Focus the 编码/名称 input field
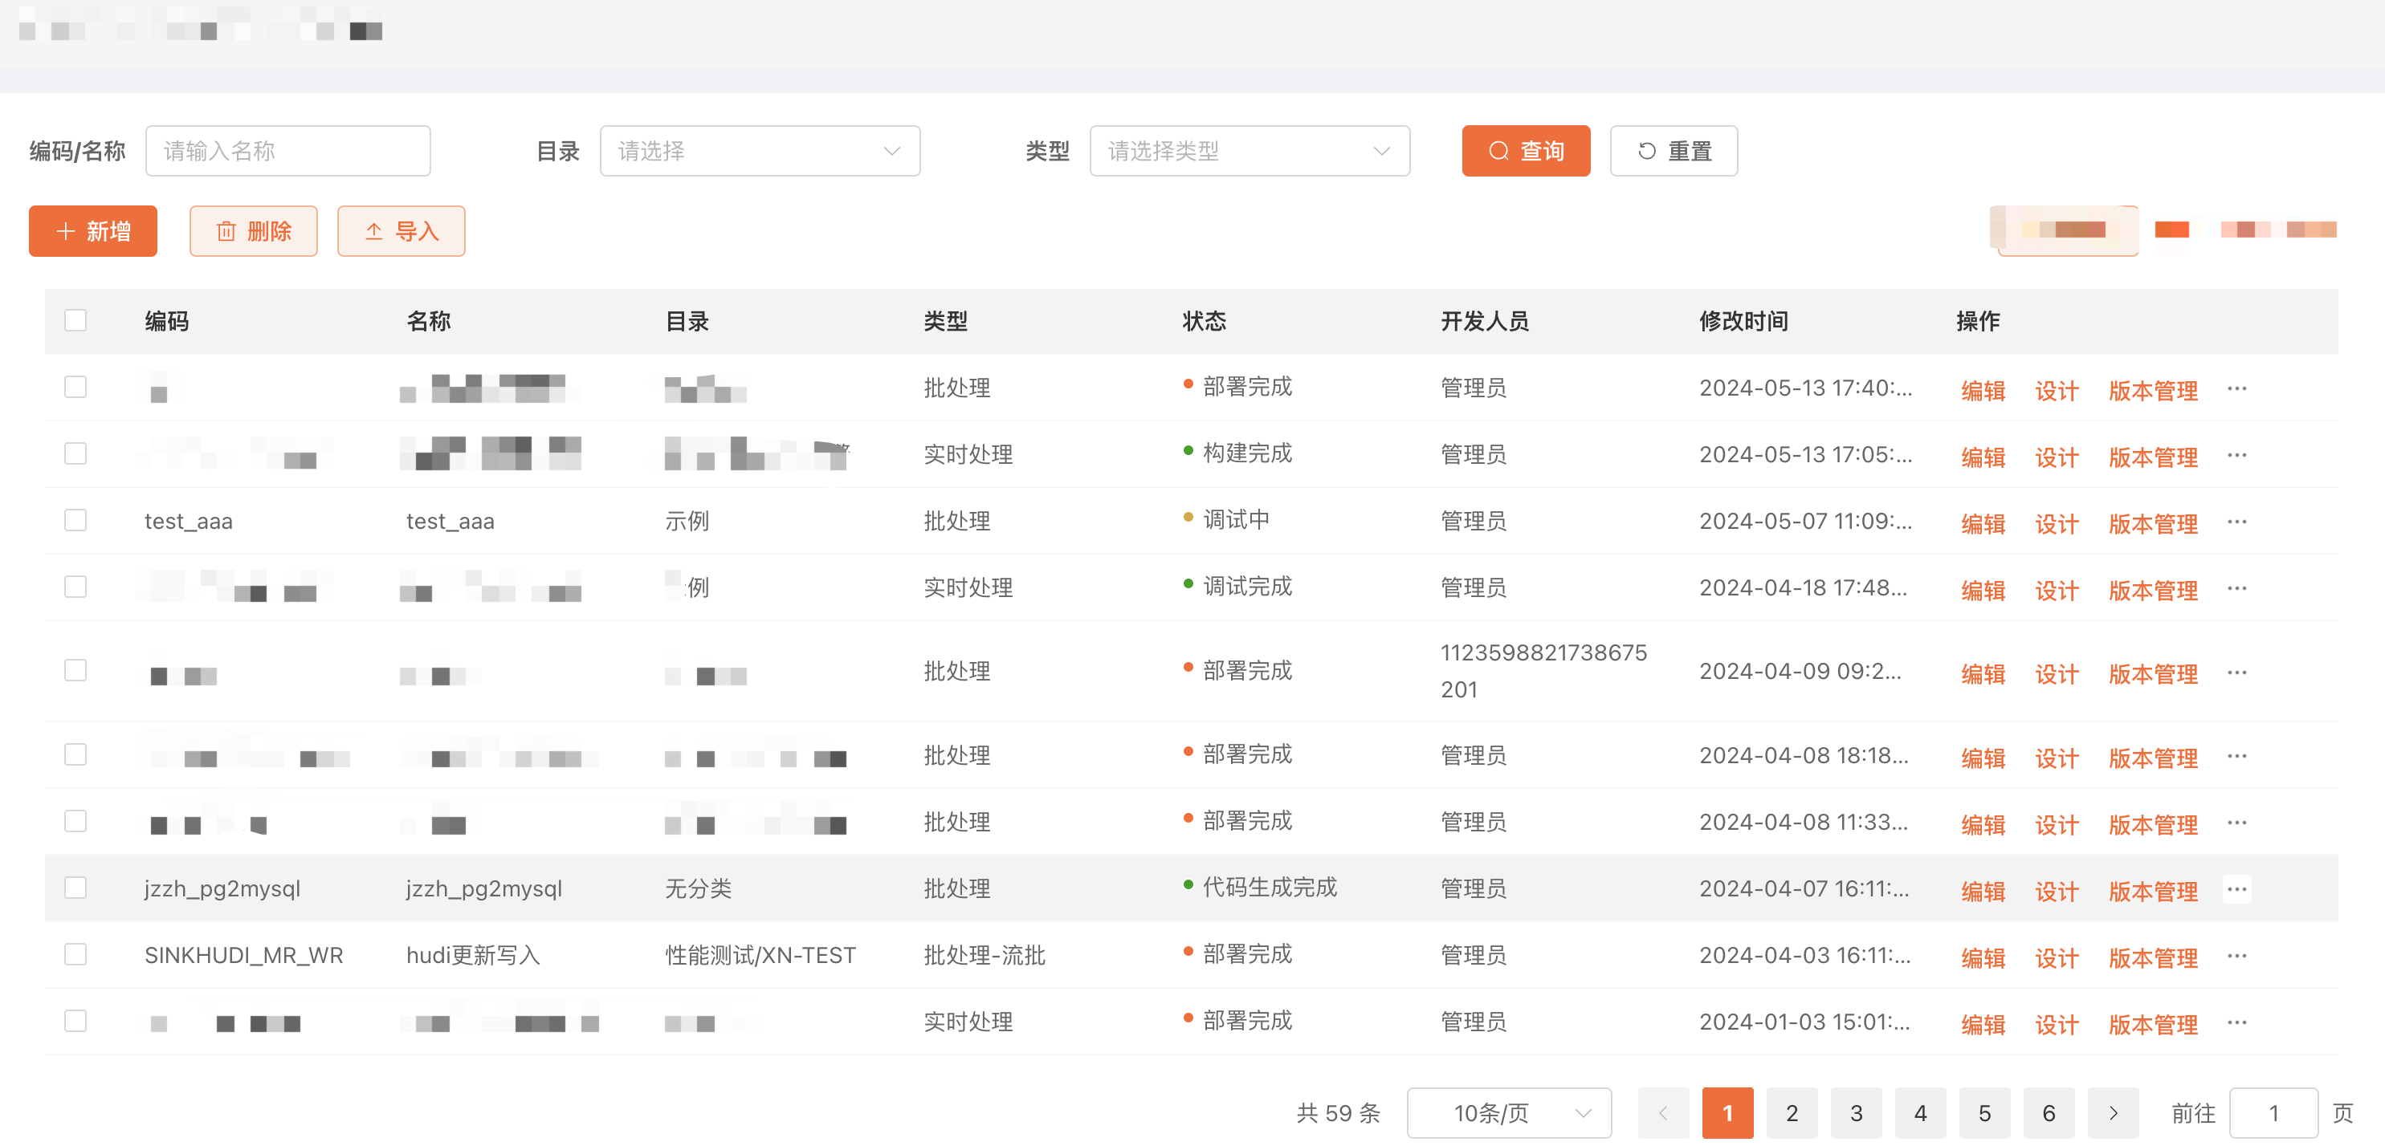2385x1146 pixels. coord(288,151)
